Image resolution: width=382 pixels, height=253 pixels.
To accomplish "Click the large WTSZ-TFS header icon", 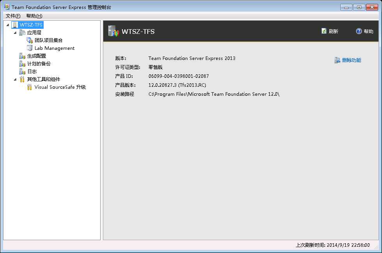I will coord(113,31).
